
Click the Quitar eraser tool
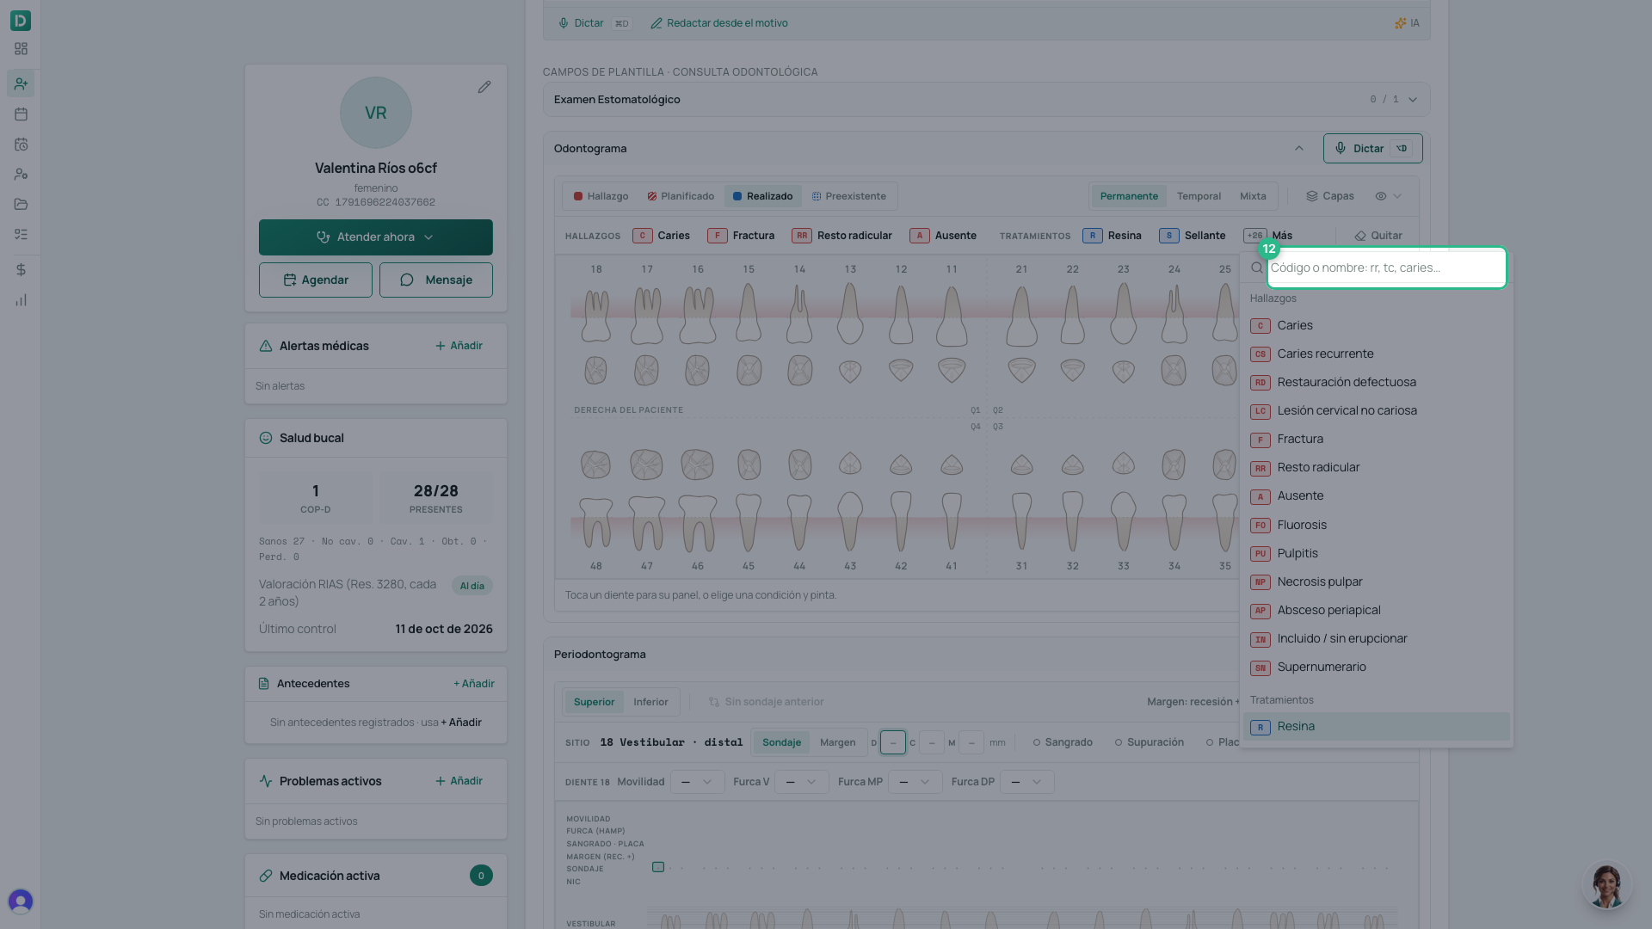1378,236
